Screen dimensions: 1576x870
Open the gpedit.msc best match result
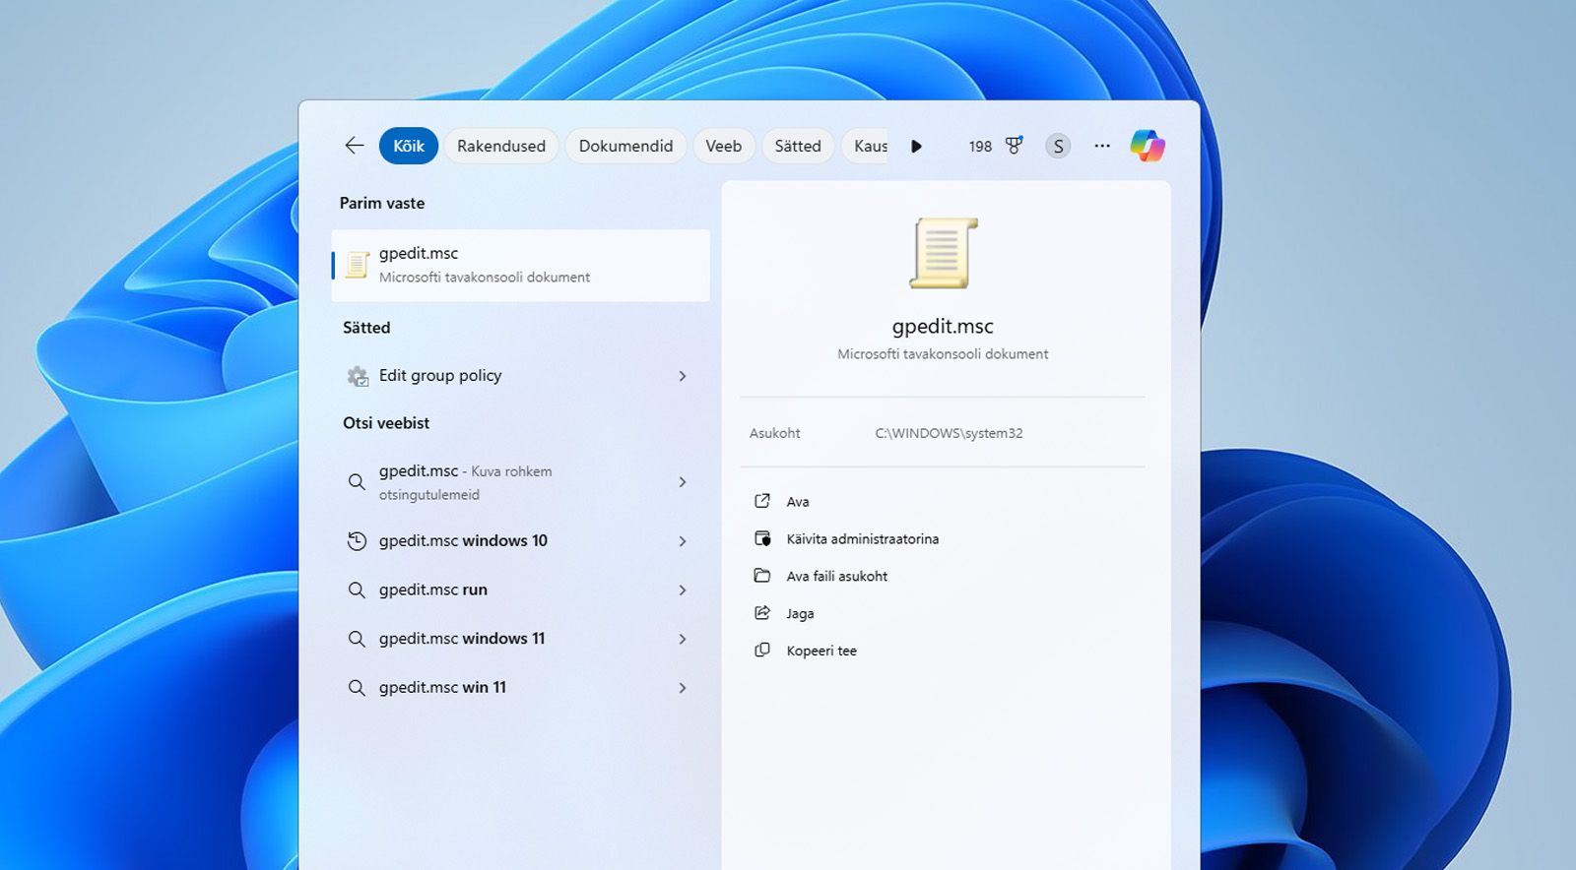point(520,265)
